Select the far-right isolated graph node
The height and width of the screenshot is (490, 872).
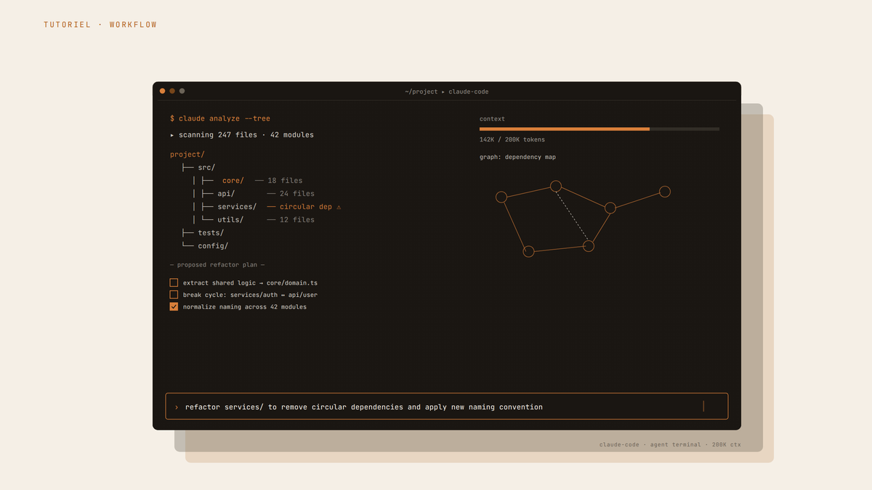[664, 192]
